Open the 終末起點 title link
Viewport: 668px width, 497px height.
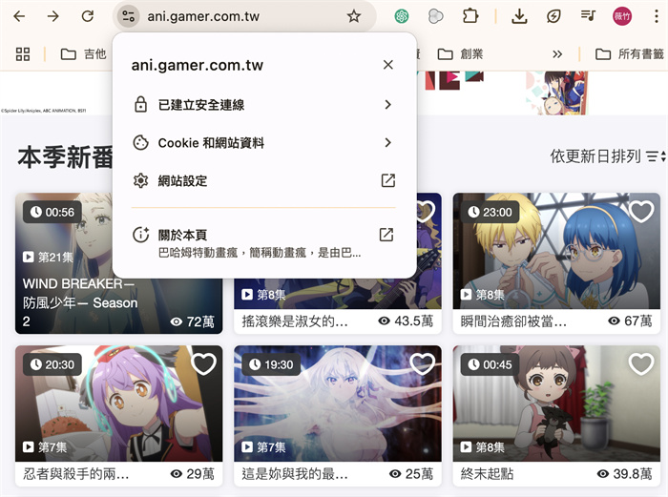[x=487, y=473]
